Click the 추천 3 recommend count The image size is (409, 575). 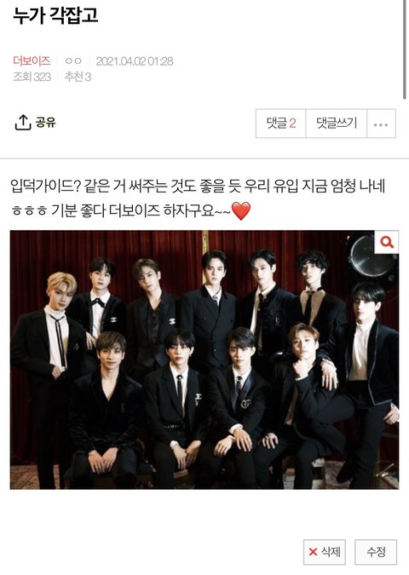coord(78,77)
